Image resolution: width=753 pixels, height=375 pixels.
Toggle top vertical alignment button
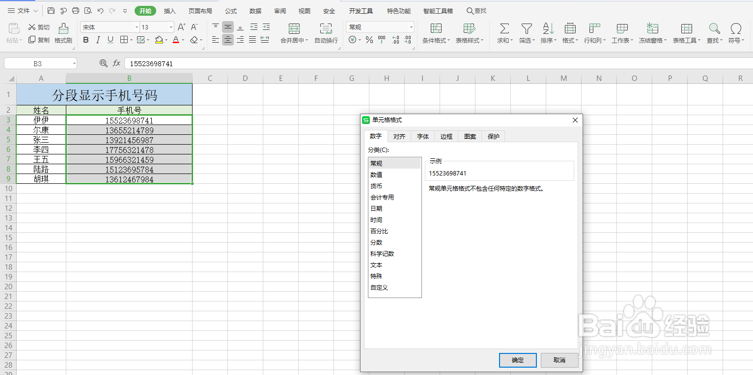[x=216, y=27]
